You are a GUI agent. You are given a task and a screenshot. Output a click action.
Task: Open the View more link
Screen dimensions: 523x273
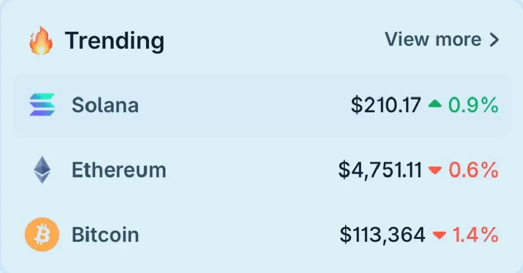pos(442,39)
